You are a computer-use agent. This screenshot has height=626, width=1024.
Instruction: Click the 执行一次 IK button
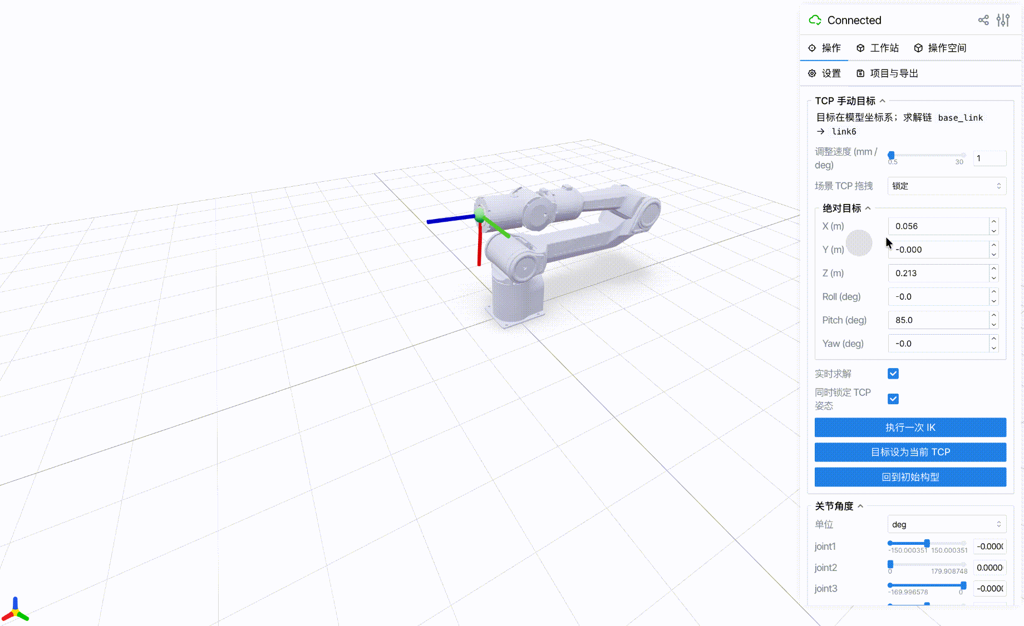click(x=910, y=428)
